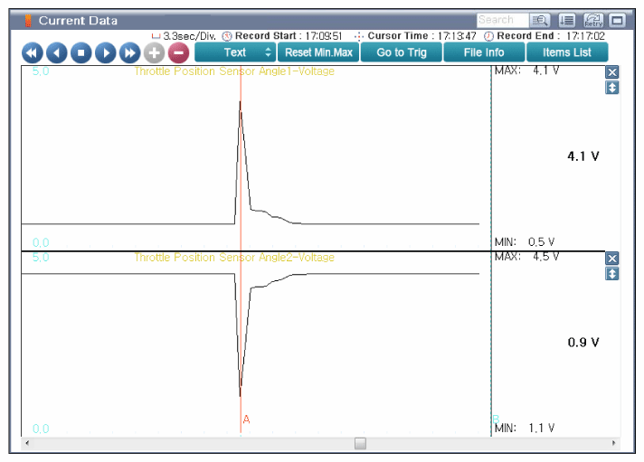This screenshot has width=644, height=462.
Task: Open the Items List
Action: 567,52
